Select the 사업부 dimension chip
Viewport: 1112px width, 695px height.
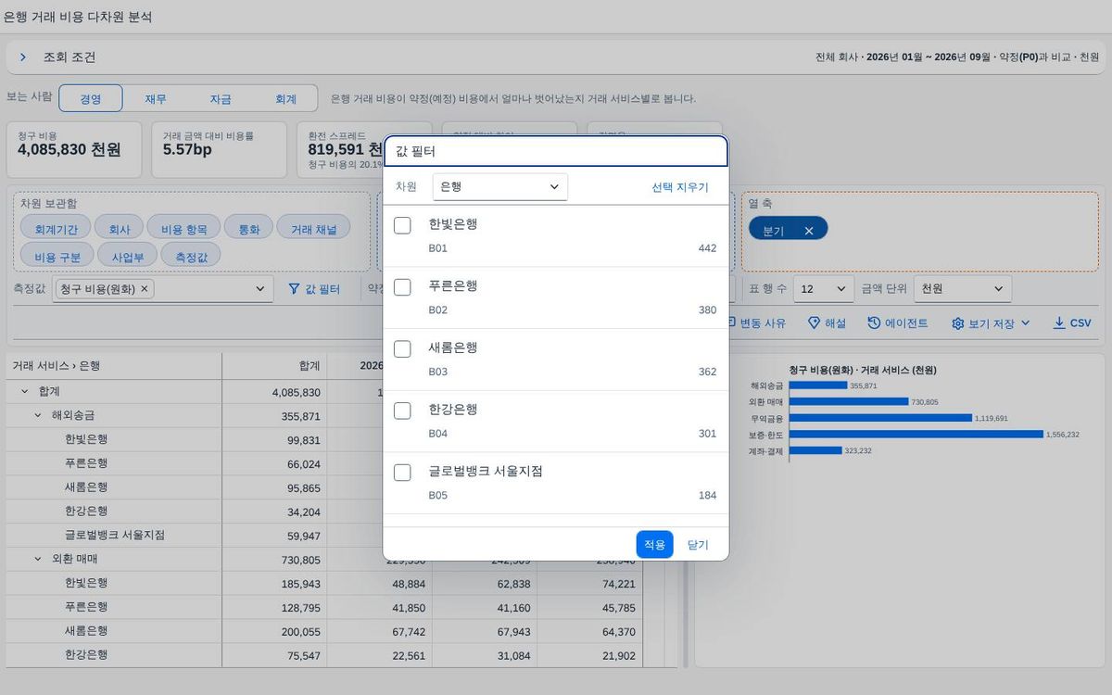[128, 257]
